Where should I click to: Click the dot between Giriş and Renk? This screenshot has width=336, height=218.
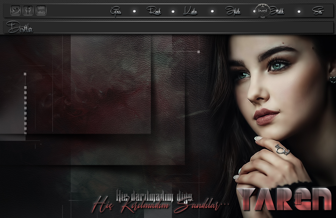134,11
